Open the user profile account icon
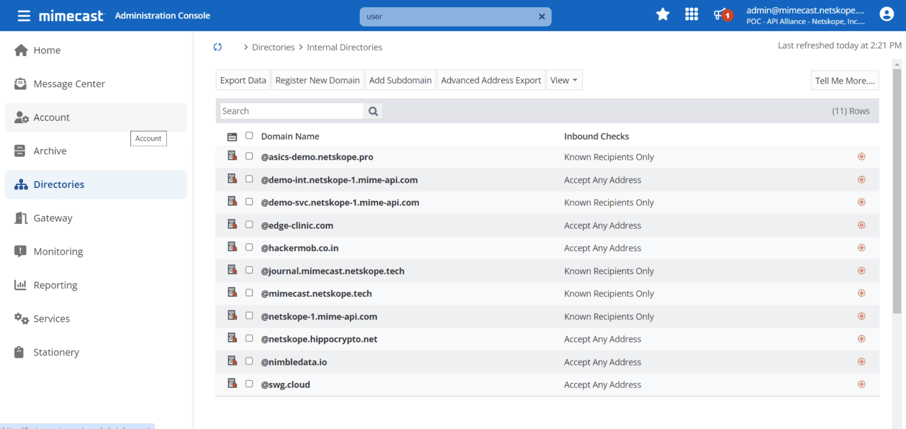Viewport: 906px width, 429px height. pos(886,14)
